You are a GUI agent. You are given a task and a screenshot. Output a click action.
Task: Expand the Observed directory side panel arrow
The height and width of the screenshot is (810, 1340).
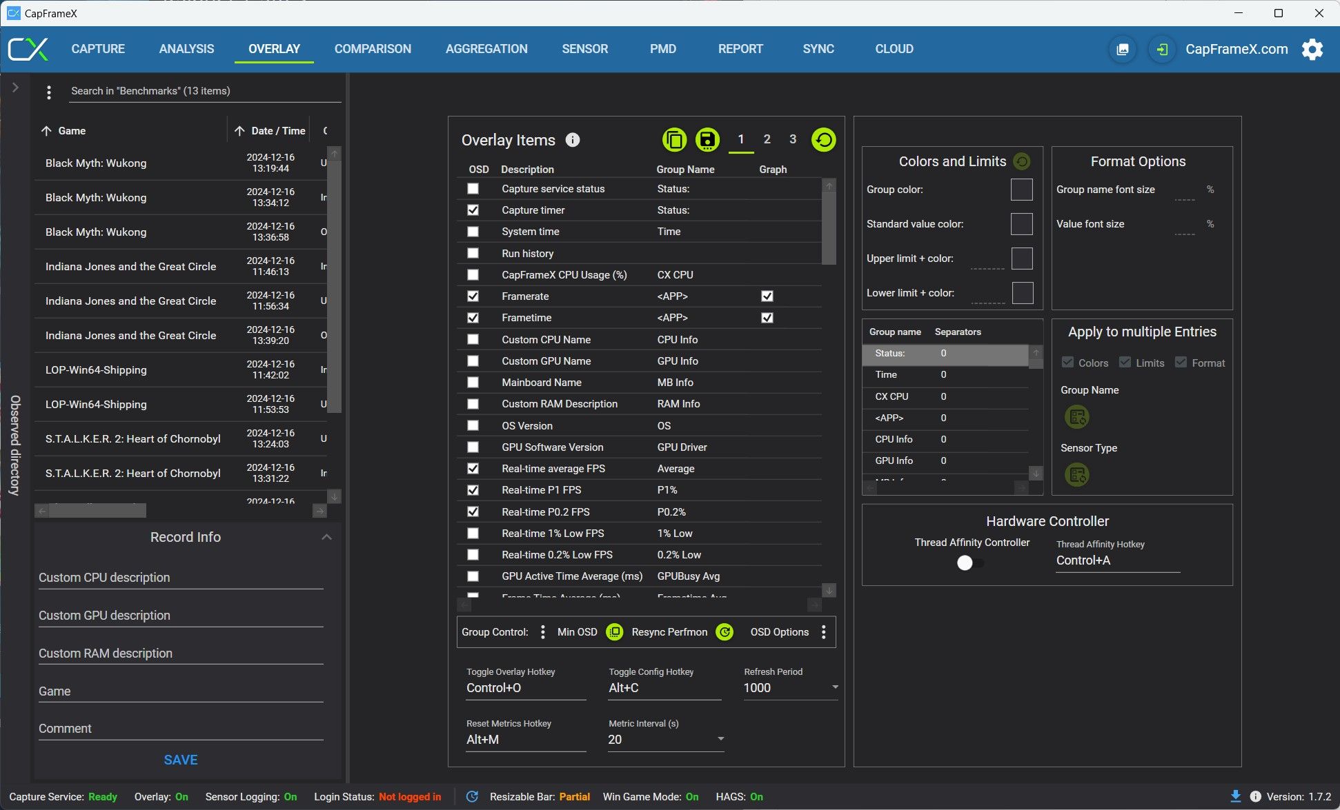tap(15, 88)
